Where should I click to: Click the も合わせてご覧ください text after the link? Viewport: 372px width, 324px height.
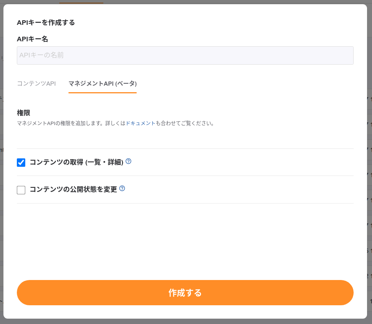click(185, 124)
